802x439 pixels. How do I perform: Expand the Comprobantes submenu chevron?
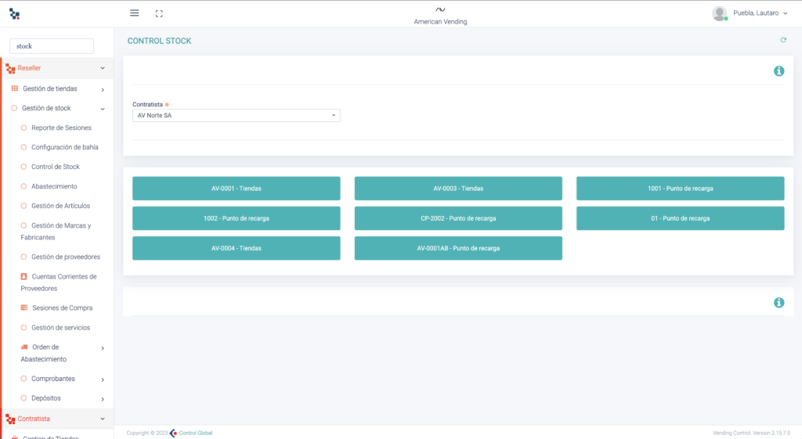(103, 380)
